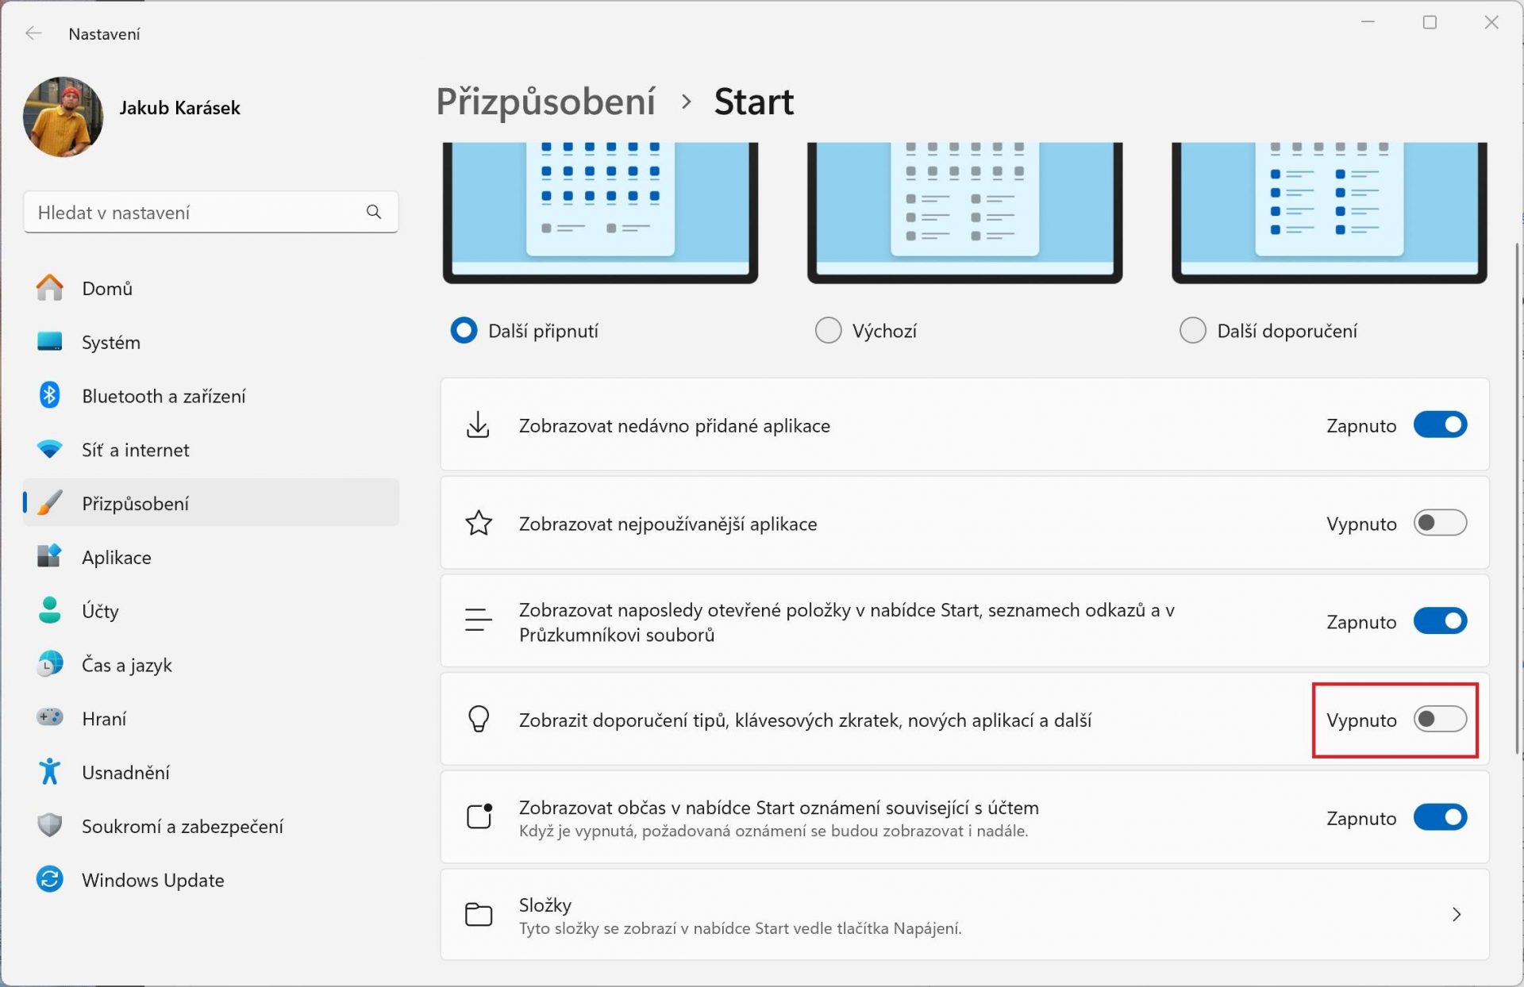Turn on tips and recommendations toggle
The image size is (1524, 987).
pos(1440,720)
